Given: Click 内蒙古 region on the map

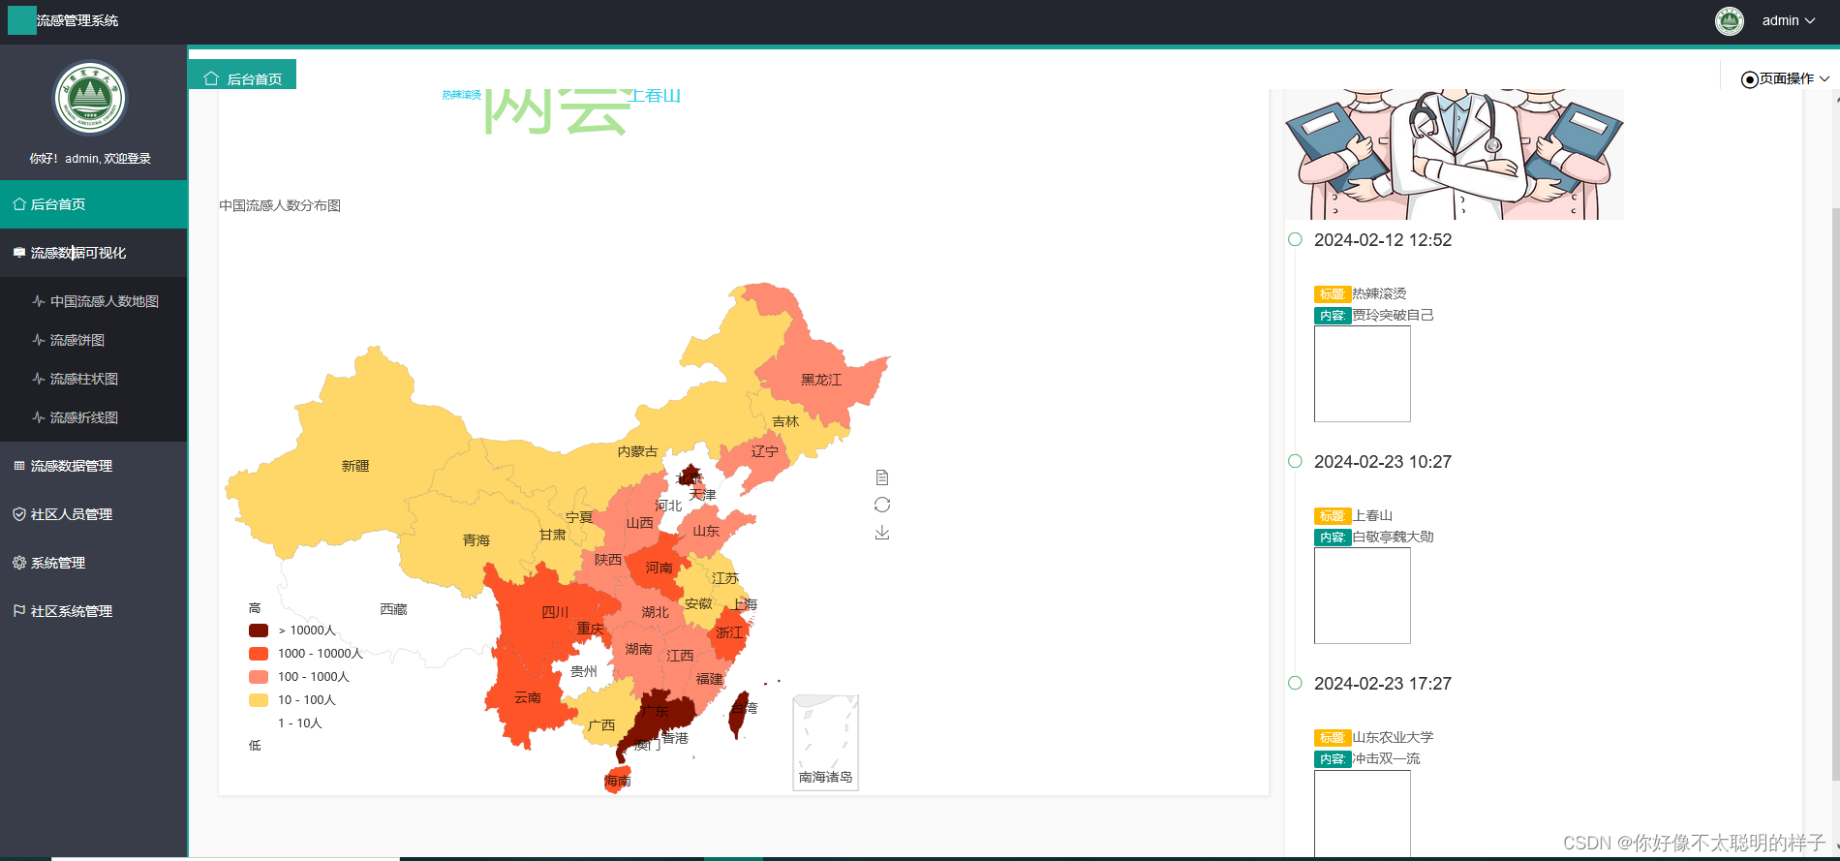Looking at the screenshot, I should (x=637, y=451).
